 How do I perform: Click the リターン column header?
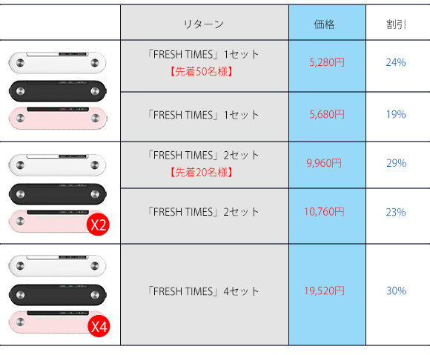point(204,24)
